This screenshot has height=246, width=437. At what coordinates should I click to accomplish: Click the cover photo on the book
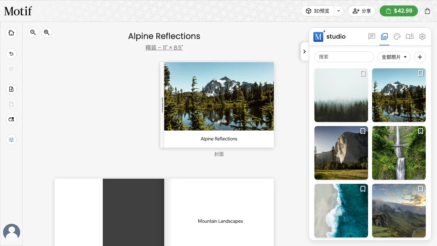(219, 96)
